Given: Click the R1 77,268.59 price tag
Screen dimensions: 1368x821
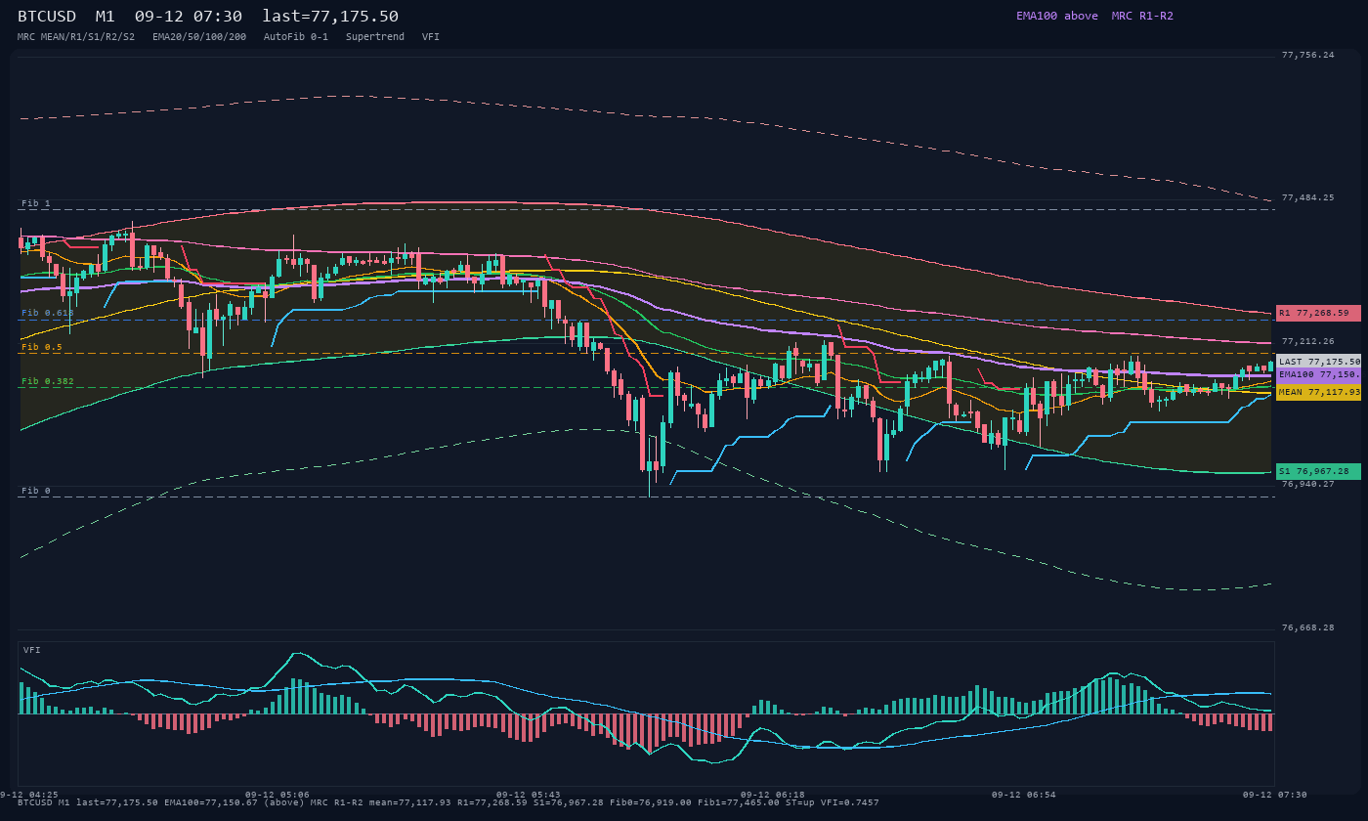Looking at the screenshot, I should coord(1318,313).
